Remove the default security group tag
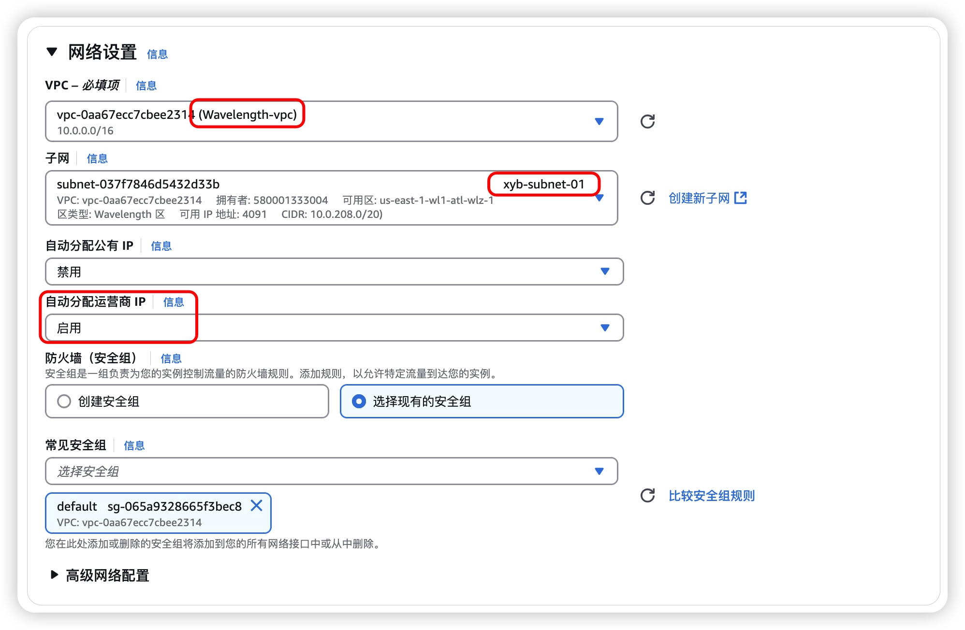The image size is (965, 630). (x=257, y=506)
